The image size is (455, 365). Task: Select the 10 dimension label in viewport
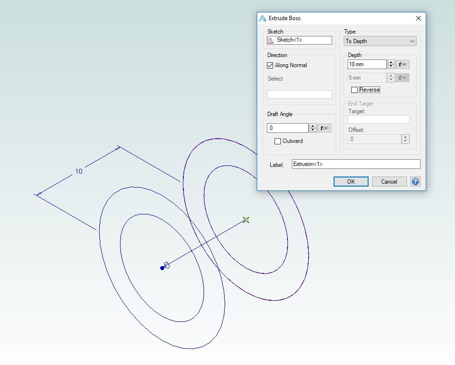79,171
